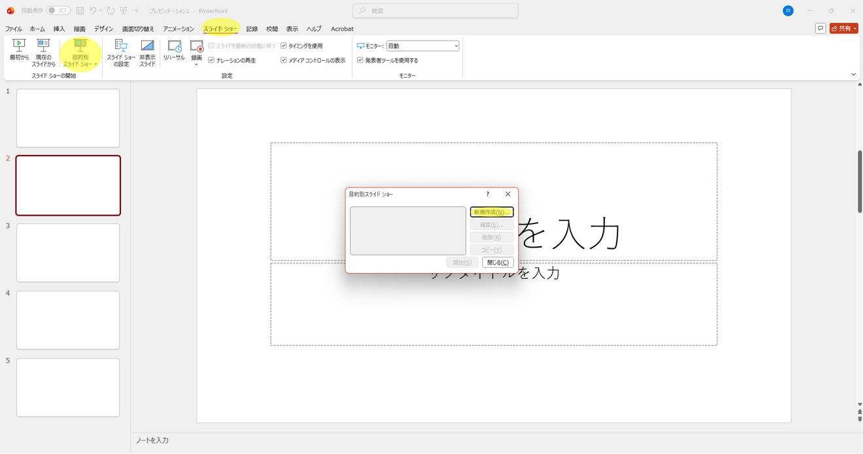Select slide 4 thumbnail

68,320
